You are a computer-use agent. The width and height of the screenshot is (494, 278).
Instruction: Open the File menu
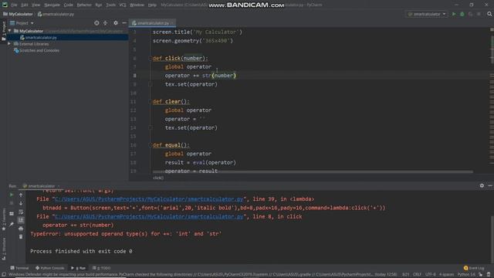tap(14, 5)
